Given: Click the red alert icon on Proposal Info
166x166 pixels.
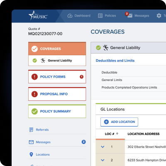Looking at the screenshot, I should point(34,94).
